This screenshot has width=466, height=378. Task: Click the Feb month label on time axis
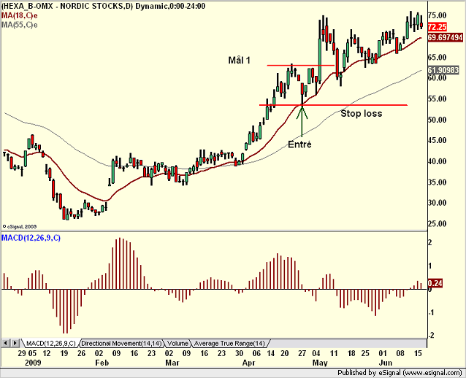[x=102, y=363]
